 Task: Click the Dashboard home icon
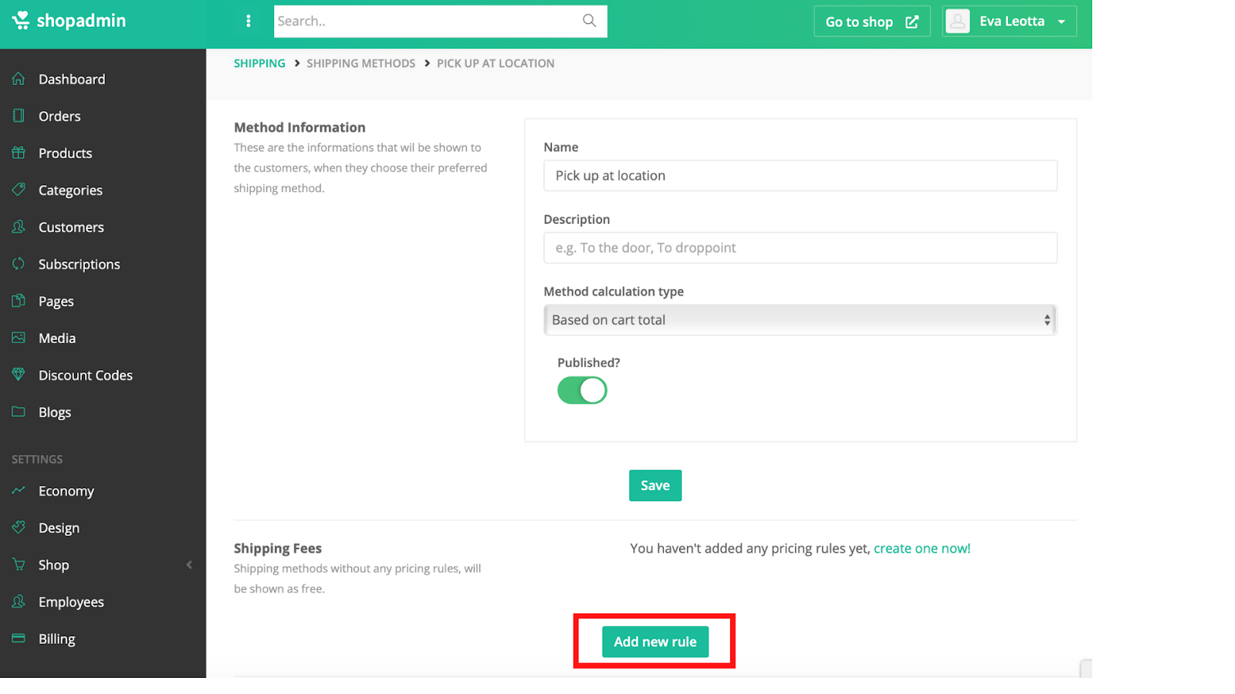tap(19, 79)
